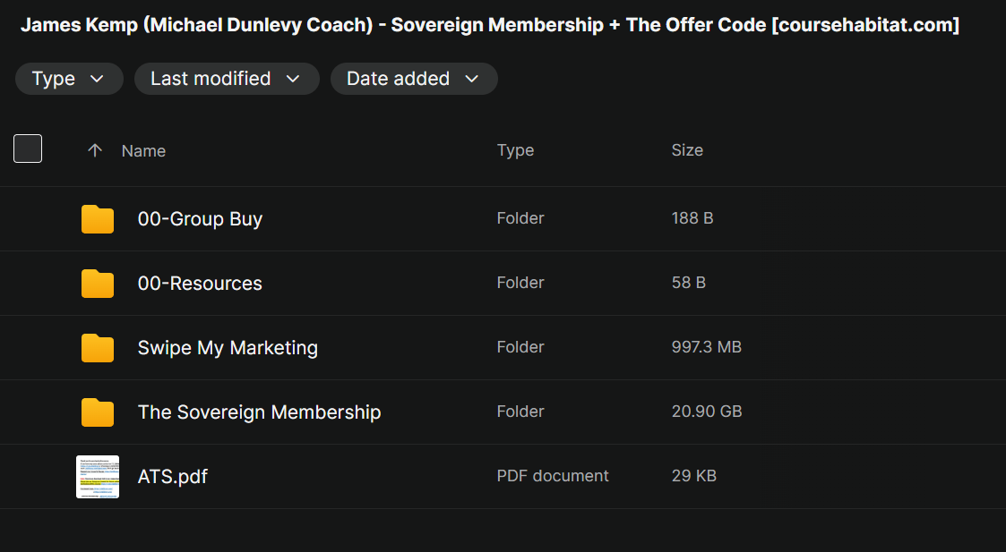Click the Swipe My Marketing folder icon

[x=98, y=348]
